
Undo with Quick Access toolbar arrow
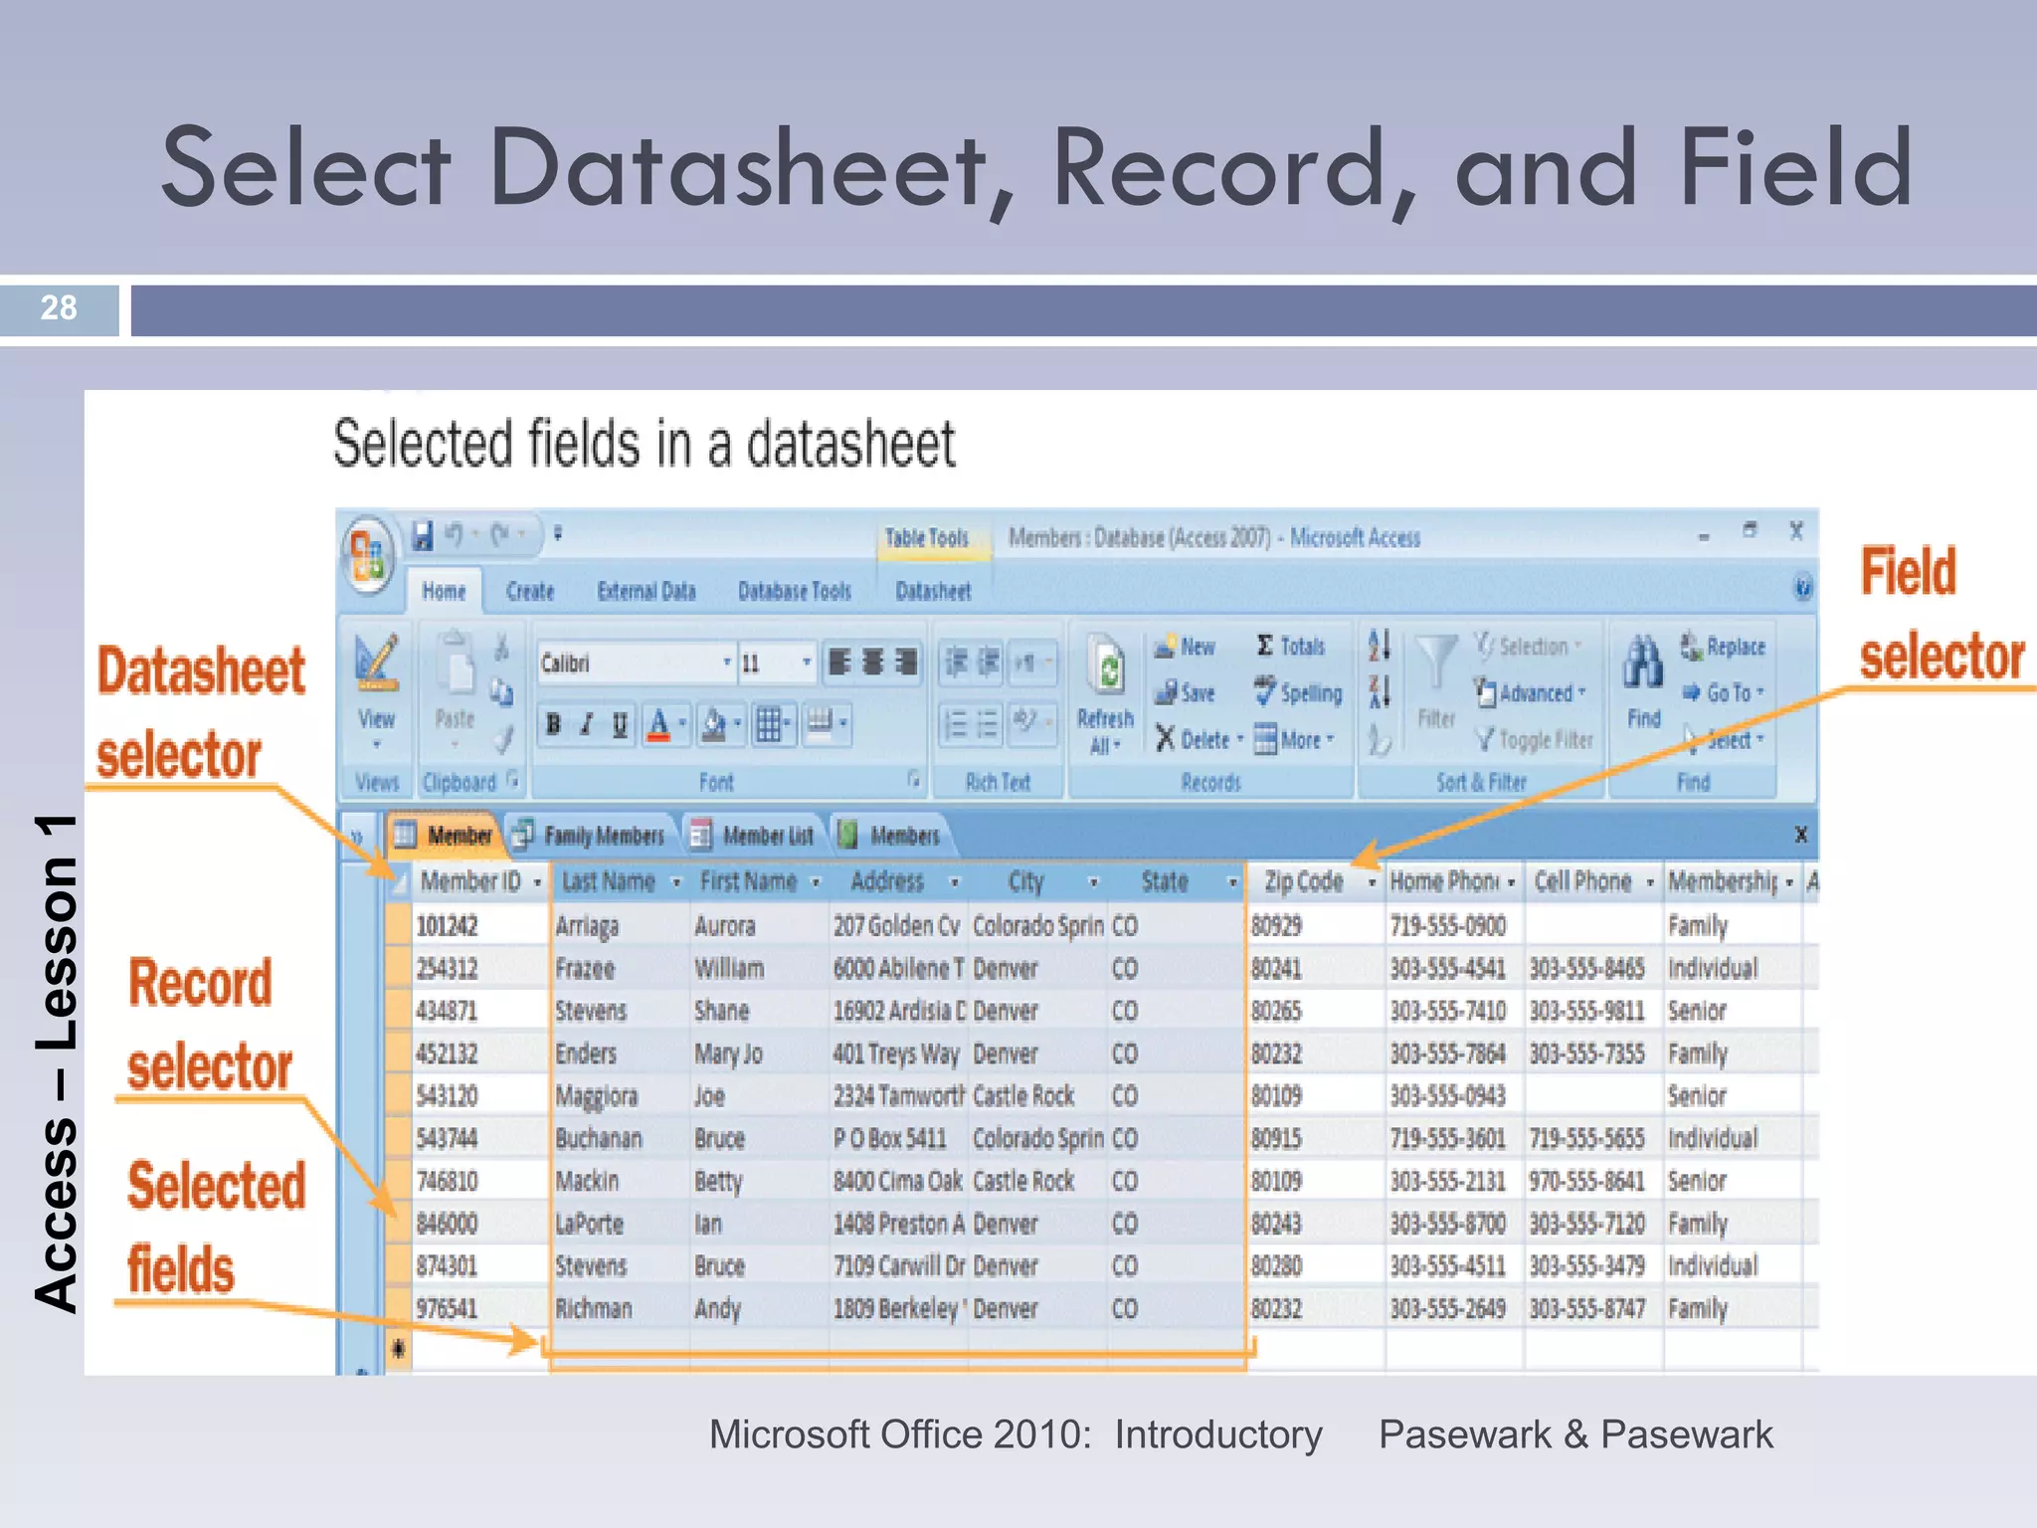point(454,535)
